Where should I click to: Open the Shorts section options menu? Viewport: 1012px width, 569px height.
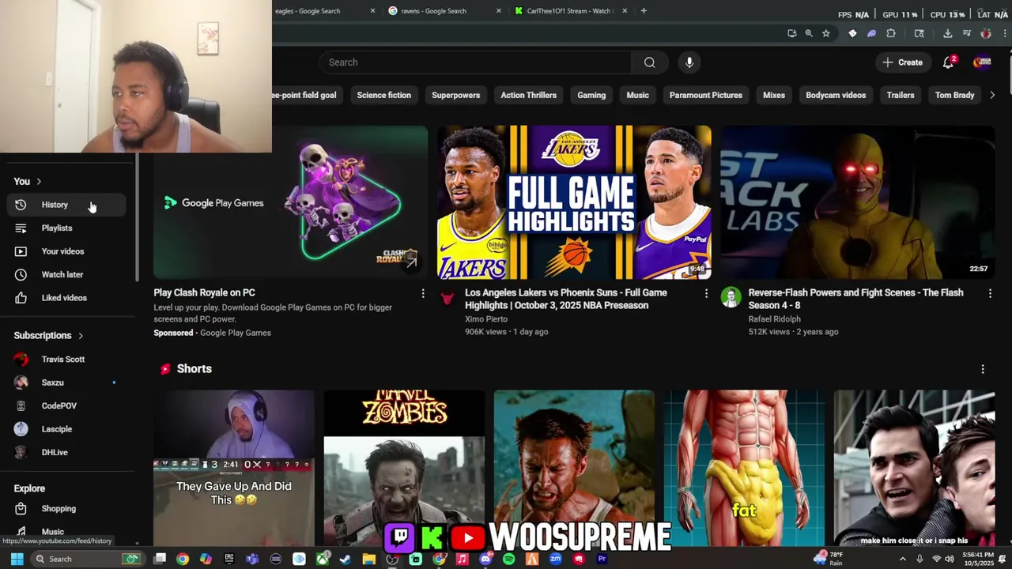pyautogui.click(x=983, y=369)
